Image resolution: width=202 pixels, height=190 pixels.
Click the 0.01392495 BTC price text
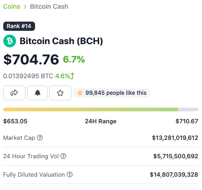coord(28,76)
